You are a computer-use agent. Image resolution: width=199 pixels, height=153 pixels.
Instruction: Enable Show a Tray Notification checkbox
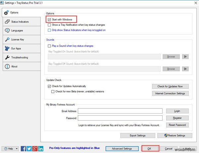[x=49, y=25]
